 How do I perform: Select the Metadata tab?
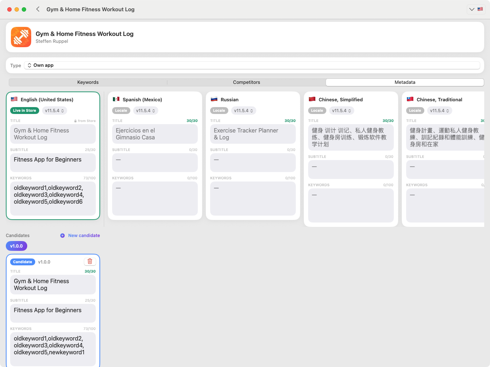click(x=405, y=82)
